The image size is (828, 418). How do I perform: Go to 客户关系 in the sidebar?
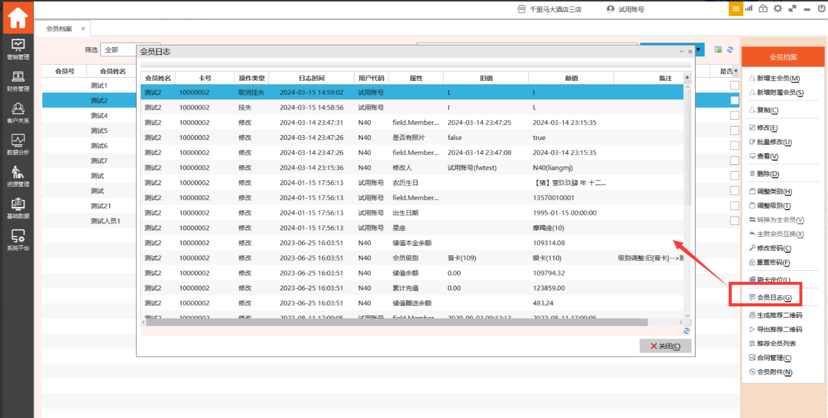pyautogui.click(x=18, y=113)
